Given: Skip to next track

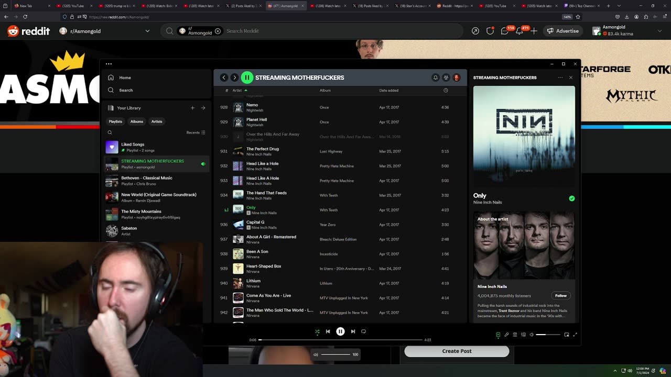Looking at the screenshot, I should pos(353,331).
